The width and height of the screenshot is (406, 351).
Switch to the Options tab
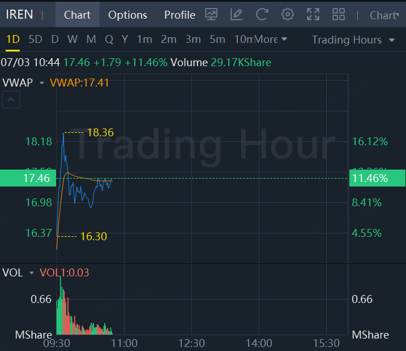pyautogui.click(x=127, y=15)
